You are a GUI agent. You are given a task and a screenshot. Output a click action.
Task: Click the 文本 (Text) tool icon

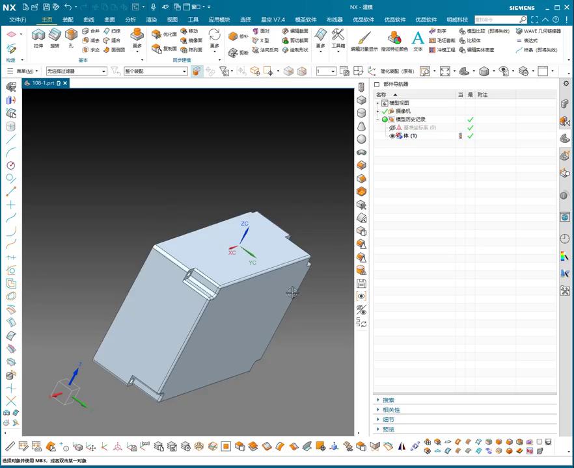pos(418,38)
